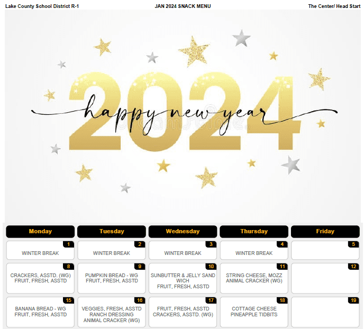
Task: Click 'FRUIT, FRESH, ASSTD' on day 9
Action: [x=112, y=281]
